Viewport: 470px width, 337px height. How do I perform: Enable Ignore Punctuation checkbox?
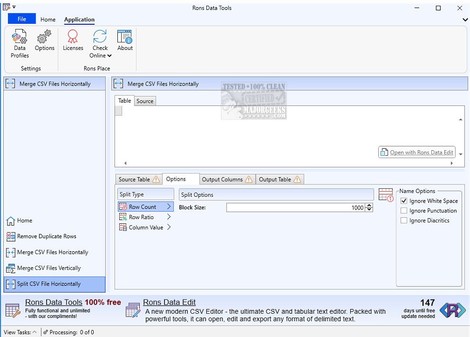[x=404, y=211]
